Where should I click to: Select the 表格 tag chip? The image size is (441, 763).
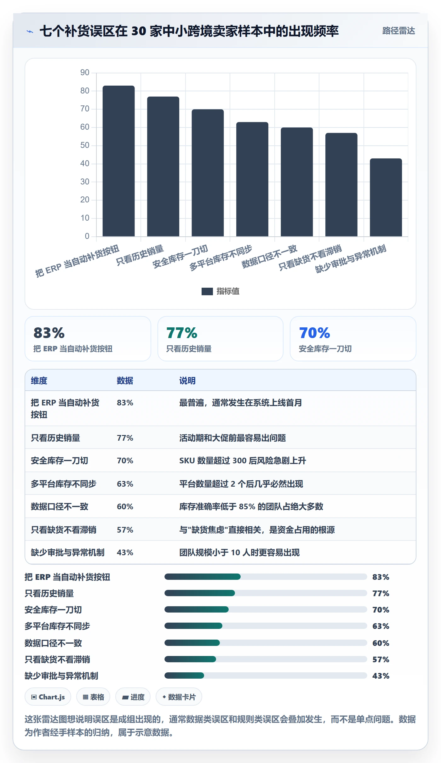93,697
